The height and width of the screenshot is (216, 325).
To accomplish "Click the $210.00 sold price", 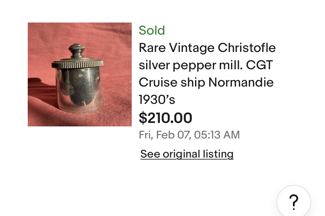I will pos(165,118).
